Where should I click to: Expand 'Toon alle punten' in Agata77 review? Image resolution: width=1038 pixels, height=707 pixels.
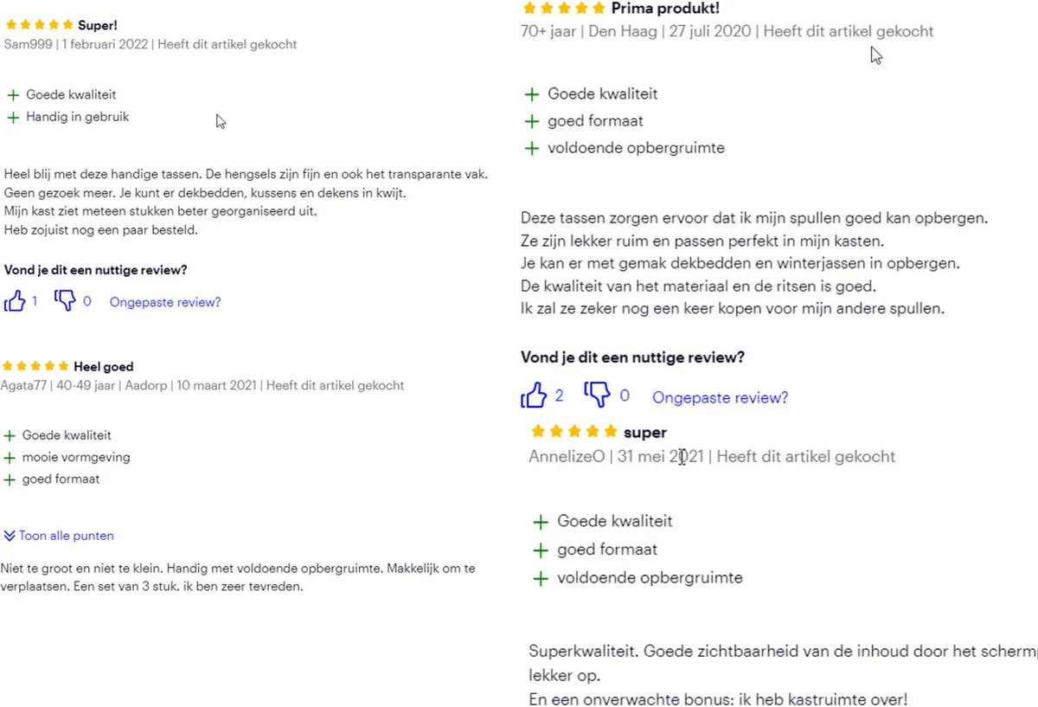(x=67, y=536)
